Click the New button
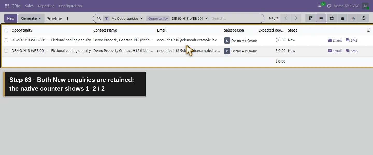The width and height of the screenshot is (373, 155). pyautogui.click(x=11, y=18)
